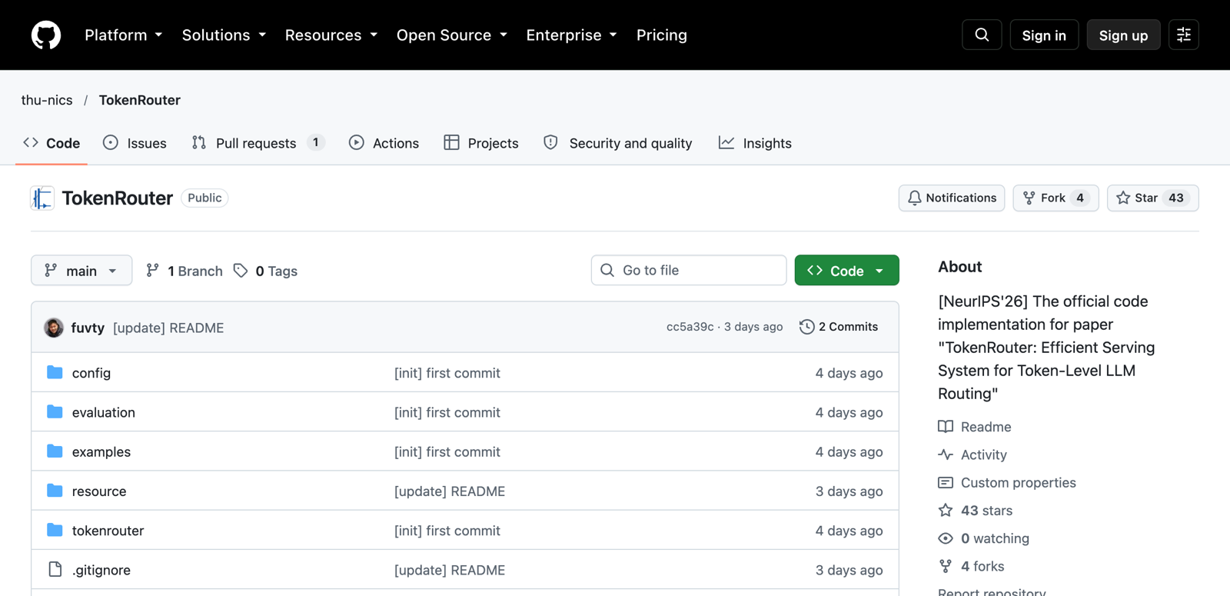
Task: Open the green Code dropdown button
Action: [846, 271]
